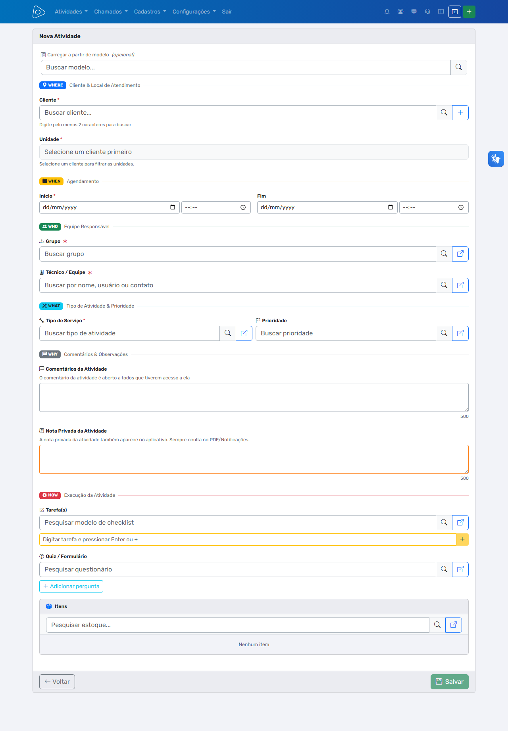Click search icon for Técnico / Equipe
The width and height of the screenshot is (508, 731).
tap(444, 285)
